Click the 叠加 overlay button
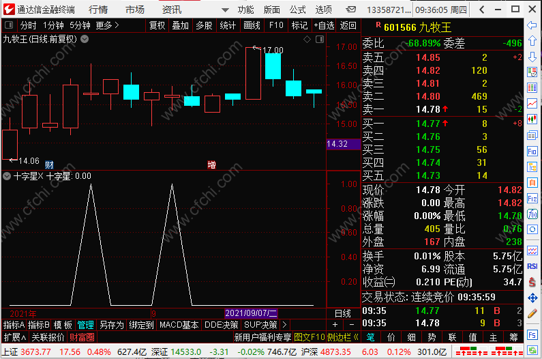The height and width of the screenshot is (359, 542). (181, 25)
